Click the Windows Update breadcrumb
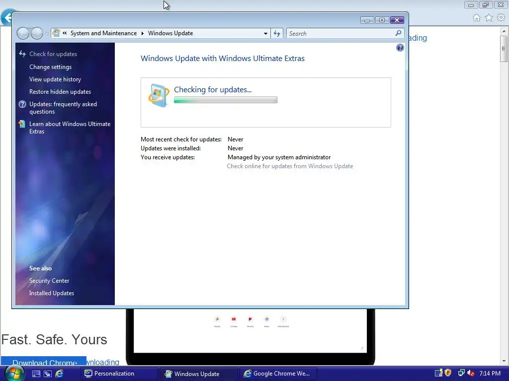This screenshot has height=381, width=509. pyautogui.click(x=170, y=33)
